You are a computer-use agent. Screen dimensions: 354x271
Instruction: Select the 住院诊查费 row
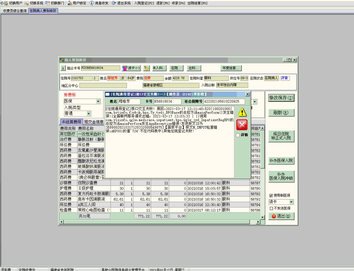click(160, 183)
